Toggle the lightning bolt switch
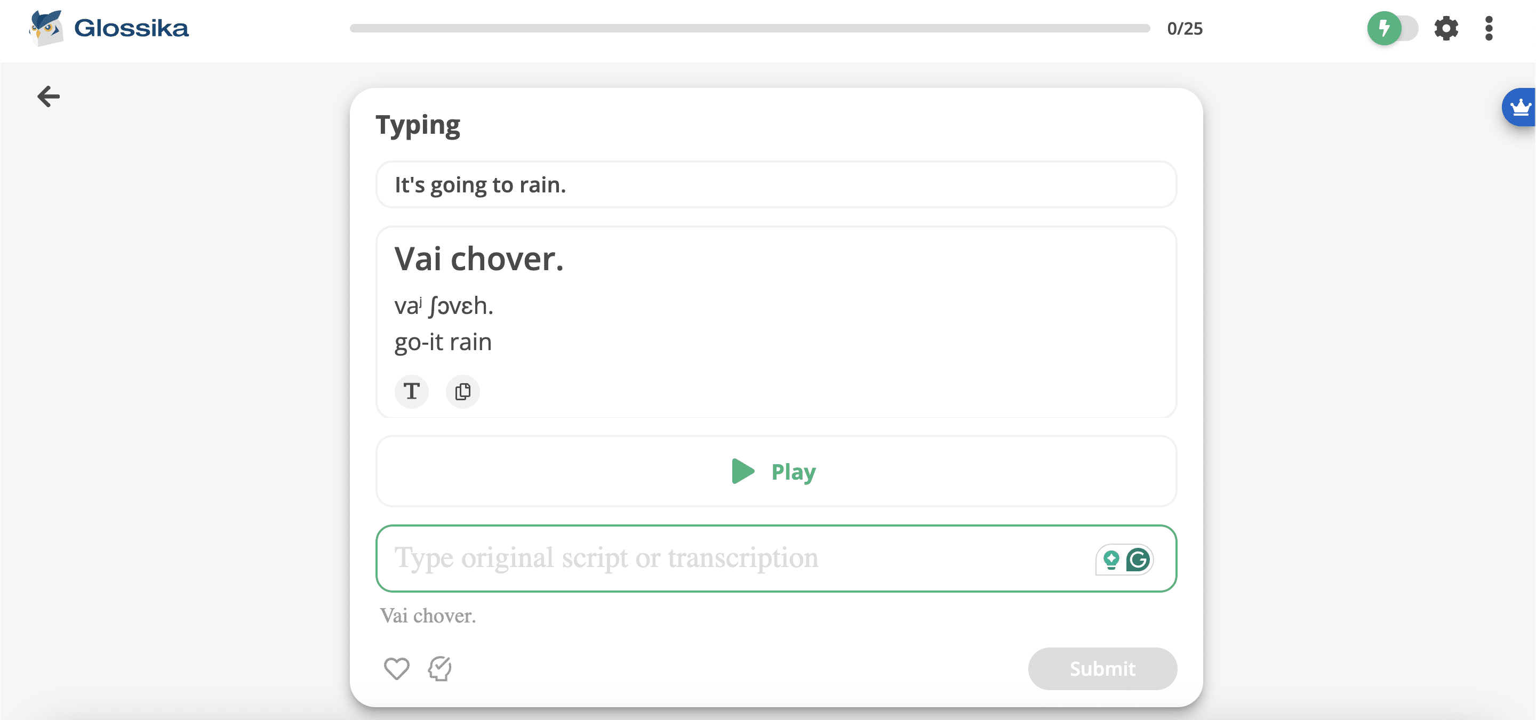The width and height of the screenshot is (1536, 720). 1391,28
